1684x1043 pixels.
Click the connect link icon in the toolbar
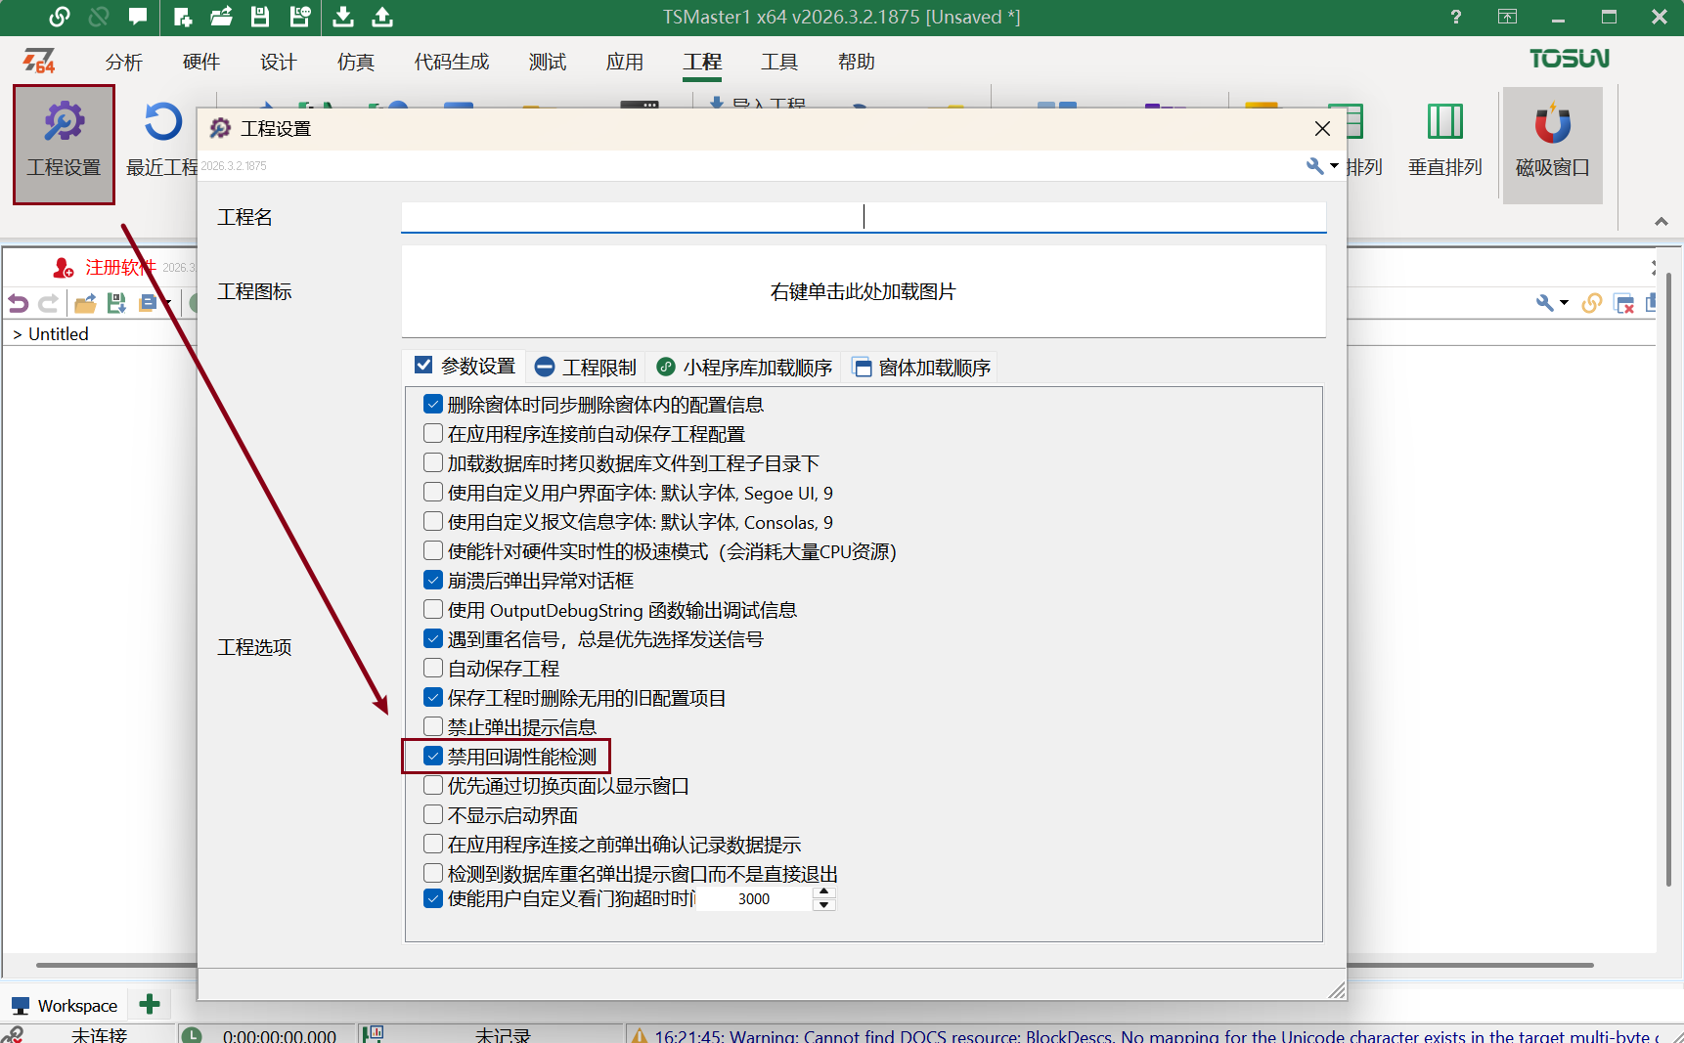[59, 17]
